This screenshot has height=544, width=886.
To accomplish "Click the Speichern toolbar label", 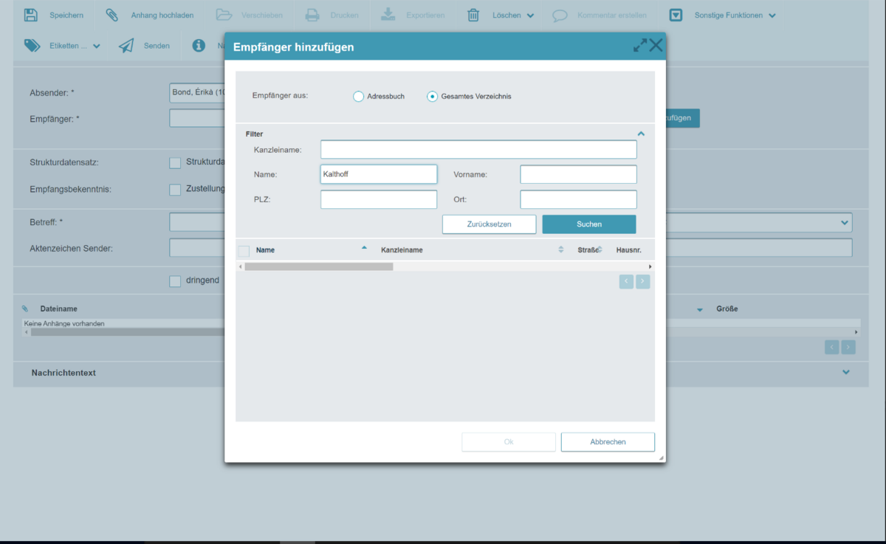I will click(x=66, y=16).
